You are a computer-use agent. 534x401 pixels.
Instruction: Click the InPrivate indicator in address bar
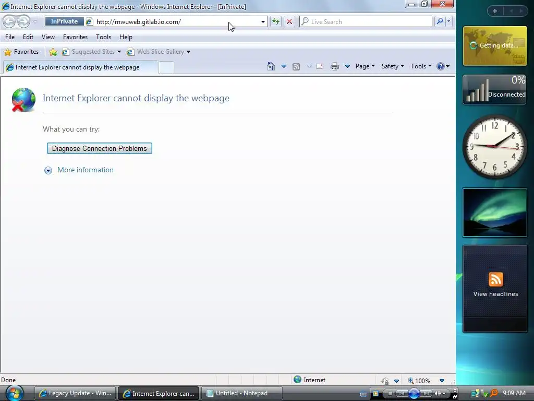(x=64, y=21)
